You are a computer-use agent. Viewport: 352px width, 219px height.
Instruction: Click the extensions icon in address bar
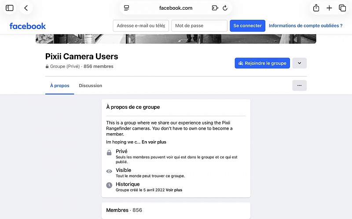(215, 8)
